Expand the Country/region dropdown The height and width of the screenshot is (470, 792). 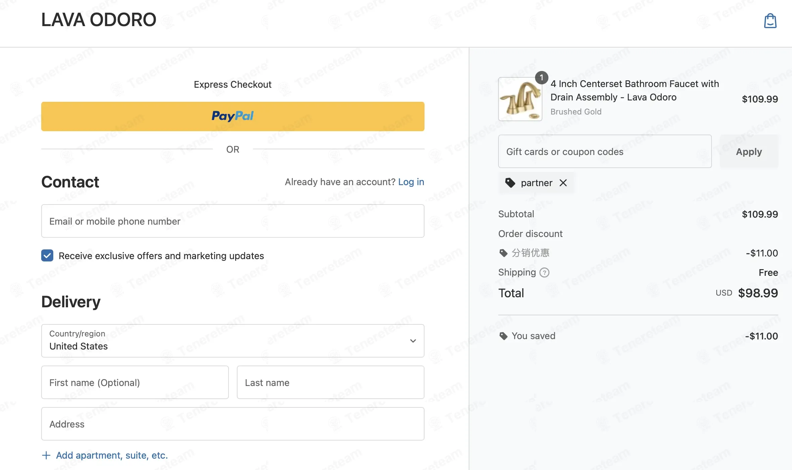coord(233,341)
